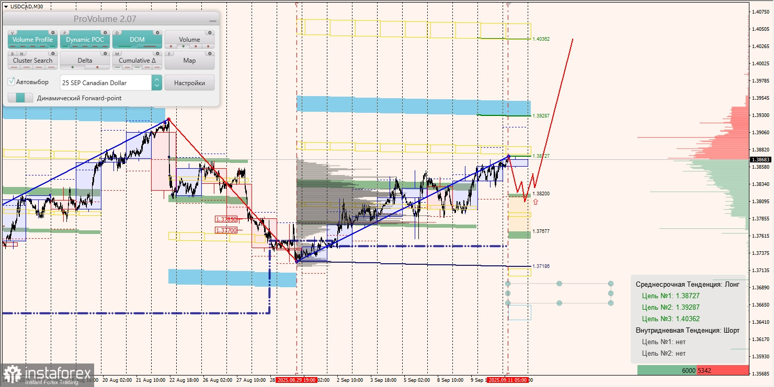Click the 1.40750 price axis label
The height and width of the screenshot is (387, 774).
point(760,11)
